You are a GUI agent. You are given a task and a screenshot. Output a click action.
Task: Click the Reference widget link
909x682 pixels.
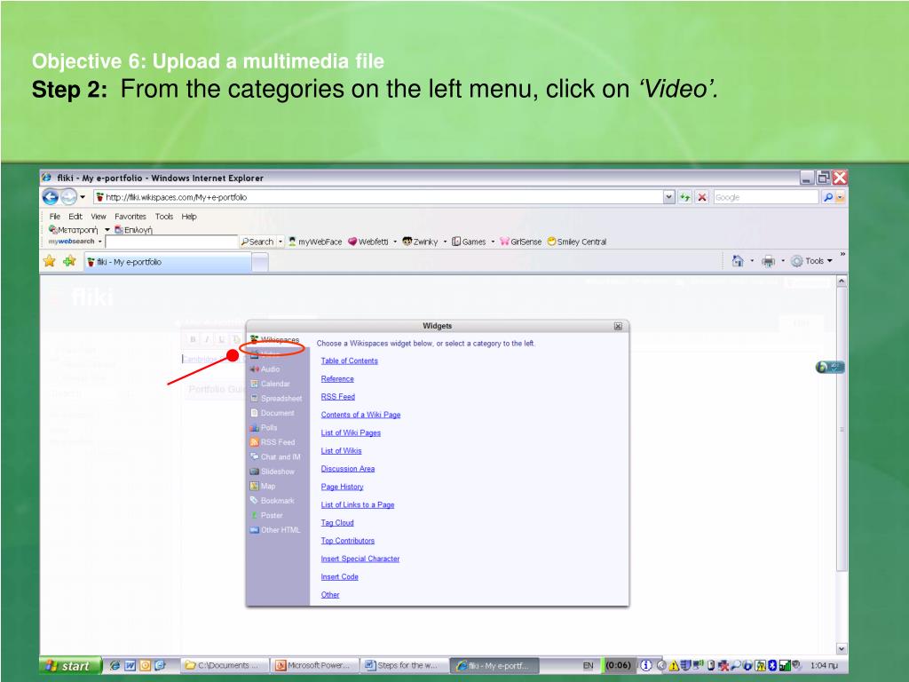(337, 378)
